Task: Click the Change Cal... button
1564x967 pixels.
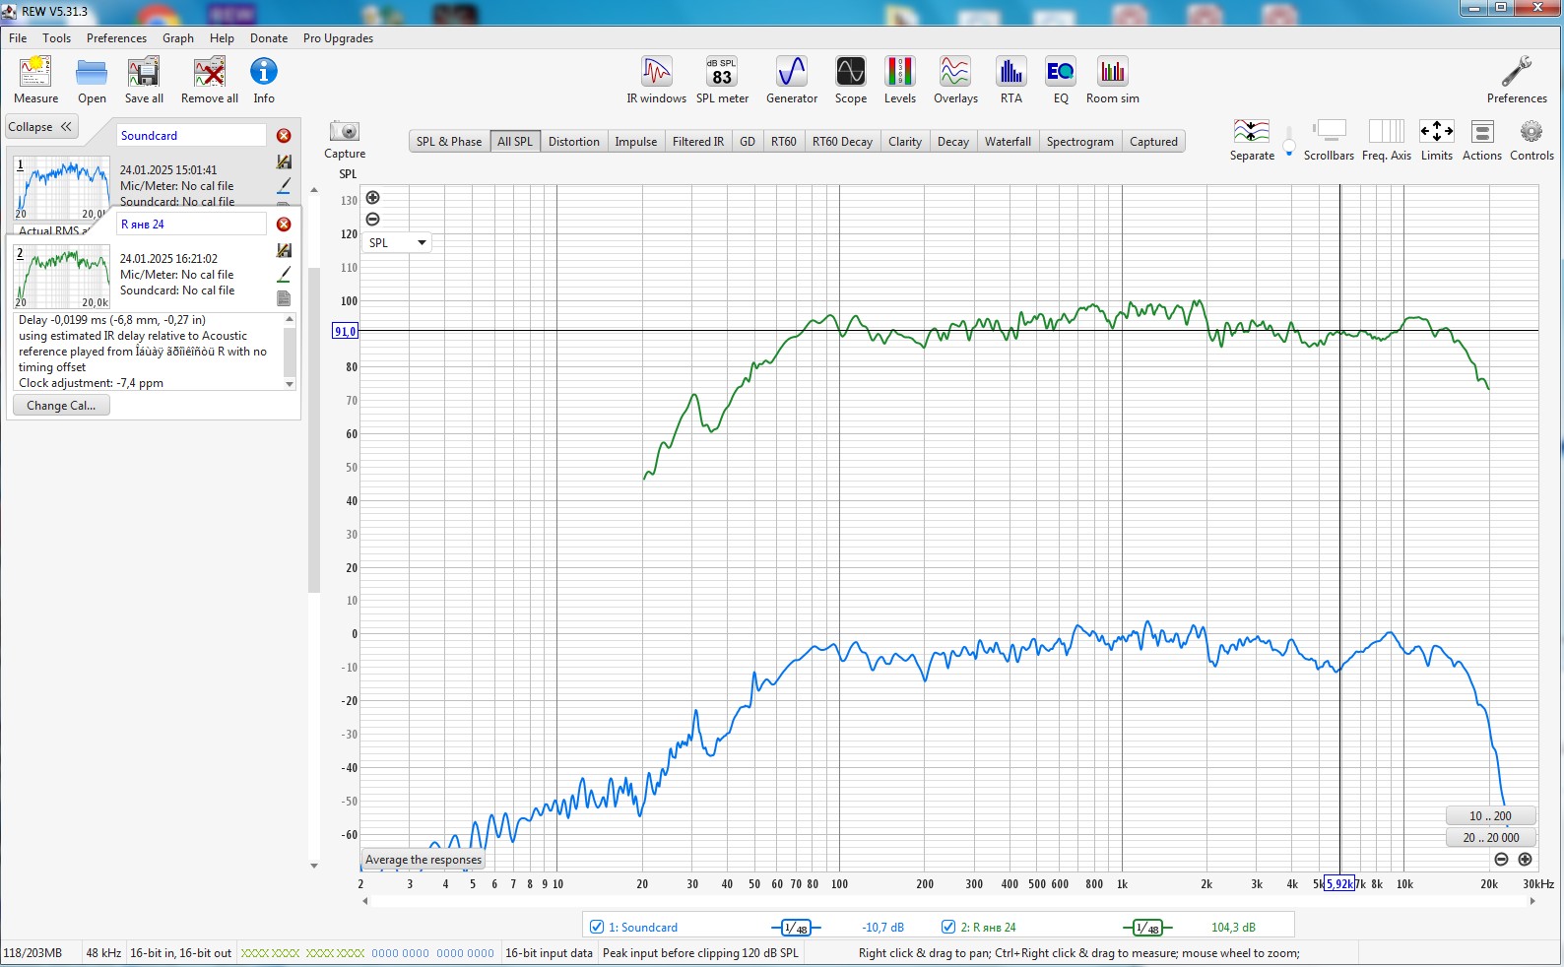Action: pos(61,406)
